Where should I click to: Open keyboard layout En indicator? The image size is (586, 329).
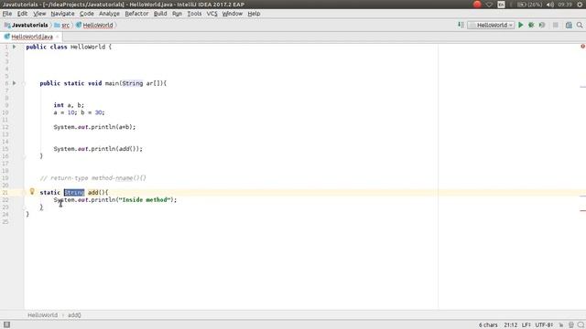point(501,5)
